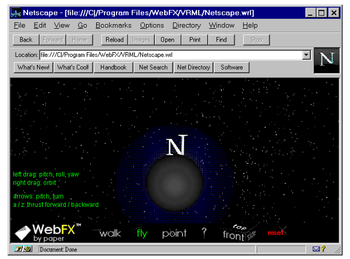The width and height of the screenshot is (350, 259).
Task: Open the Directory menu
Action: (186, 25)
